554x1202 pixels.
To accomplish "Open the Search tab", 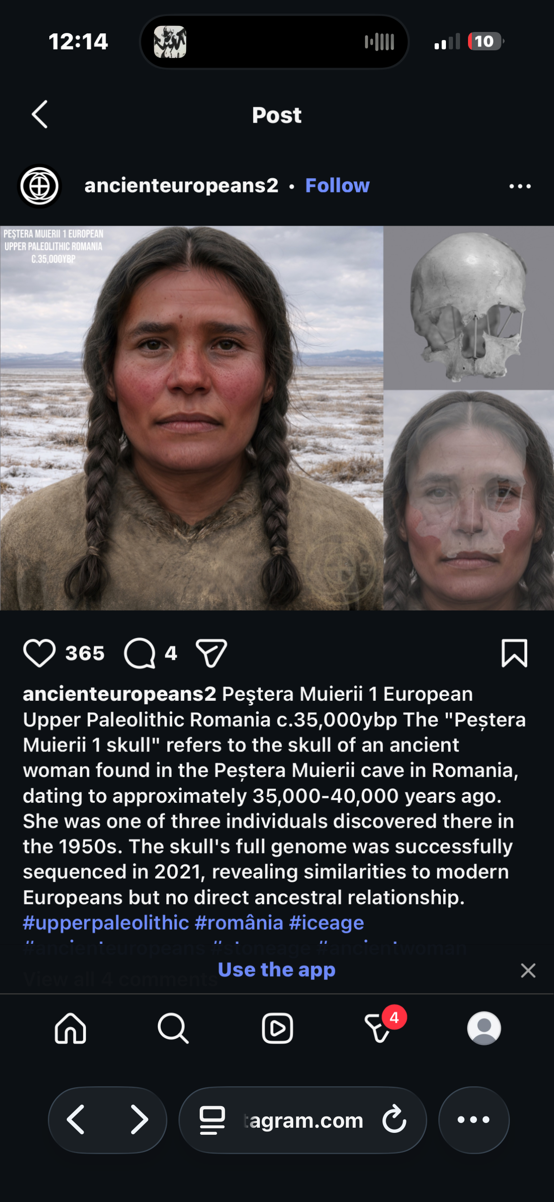I will click(x=173, y=1028).
